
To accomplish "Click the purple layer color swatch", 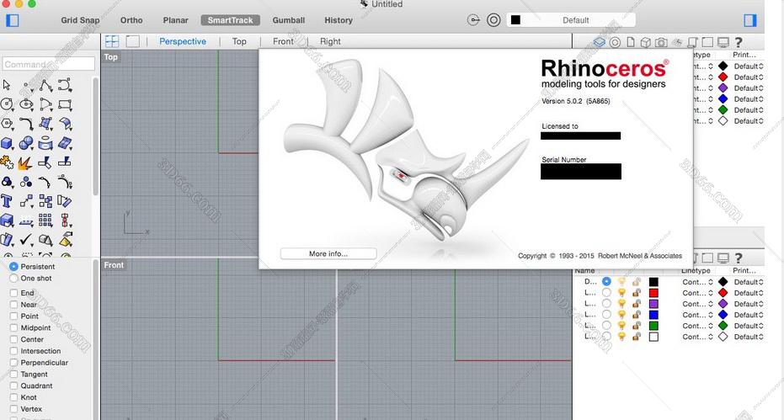I will pos(653,304).
